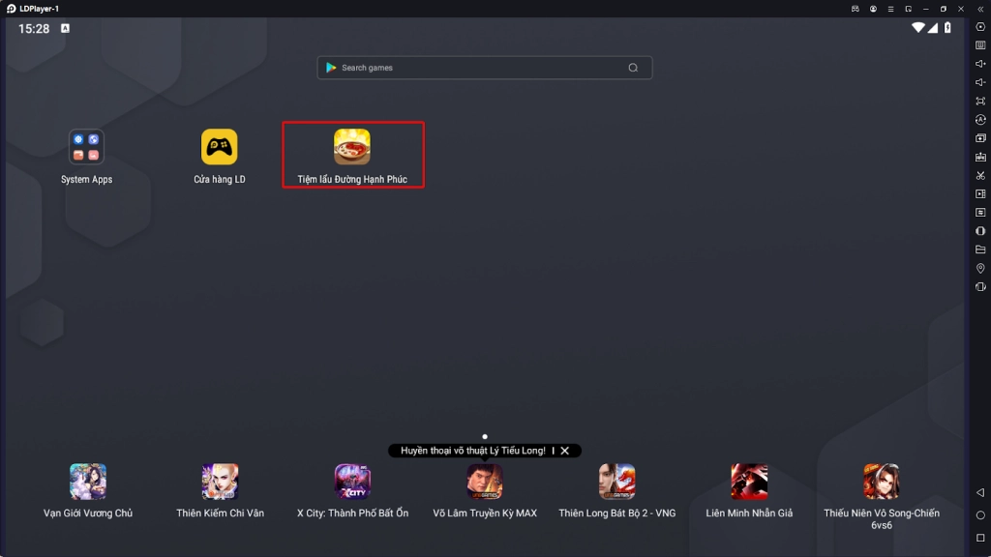Image resolution: width=991 pixels, height=557 pixels.
Task: Open the LDPlayer hamburger menu
Action: click(x=890, y=9)
